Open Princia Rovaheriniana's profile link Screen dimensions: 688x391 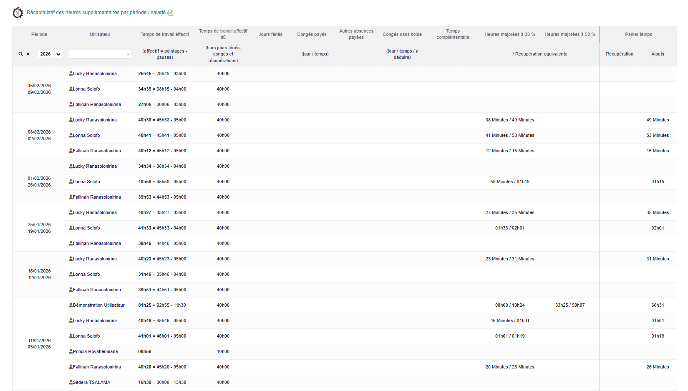pos(95,351)
